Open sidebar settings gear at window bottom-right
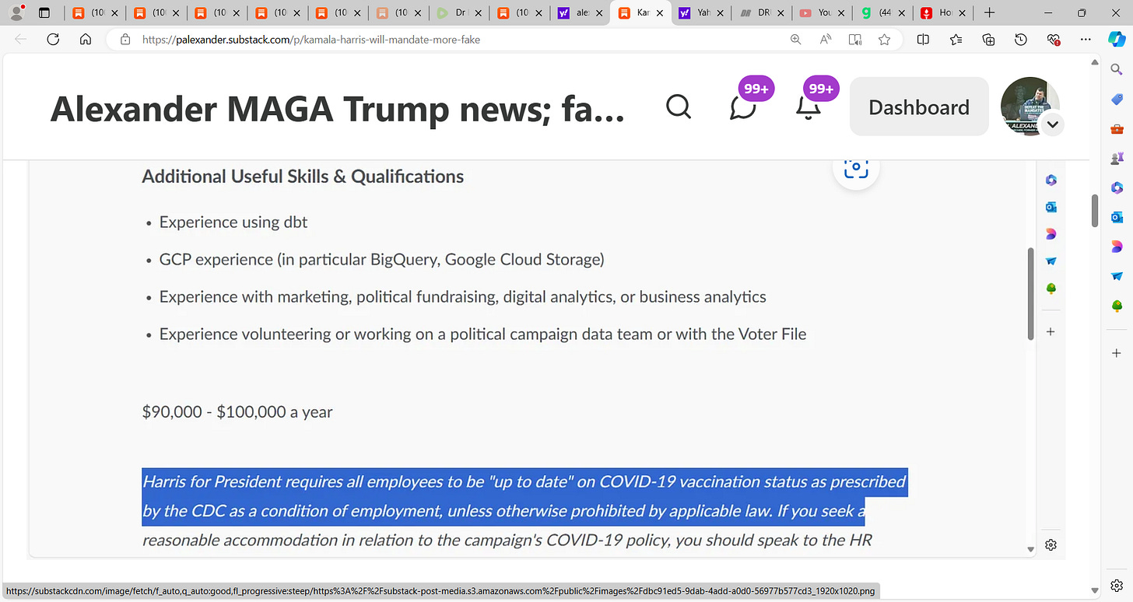Image resolution: width=1133 pixels, height=602 pixels. (x=1117, y=585)
